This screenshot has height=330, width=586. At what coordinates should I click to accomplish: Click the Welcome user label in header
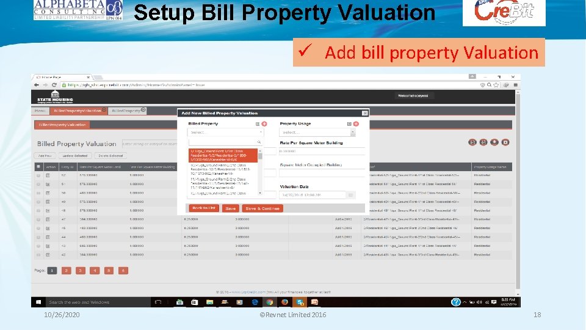(x=413, y=96)
